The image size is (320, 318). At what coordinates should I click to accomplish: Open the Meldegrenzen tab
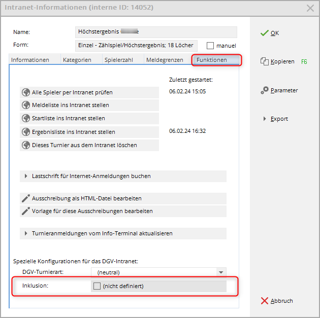(x=165, y=60)
